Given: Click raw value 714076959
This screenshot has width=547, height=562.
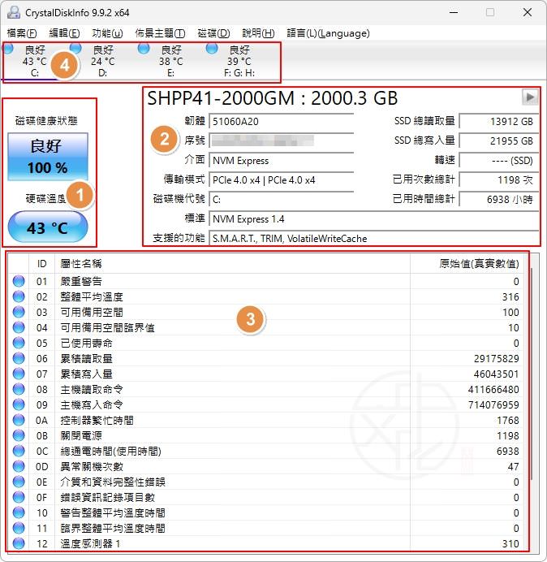Looking at the screenshot, I should [x=493, y=404].
